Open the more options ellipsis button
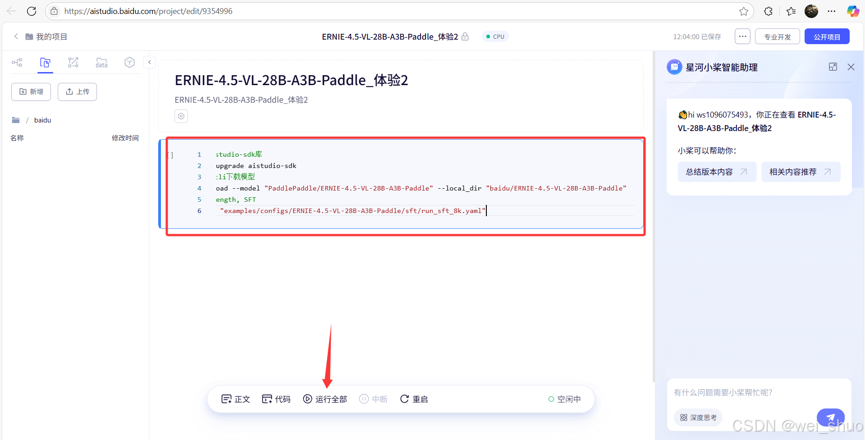 point(742,36)
